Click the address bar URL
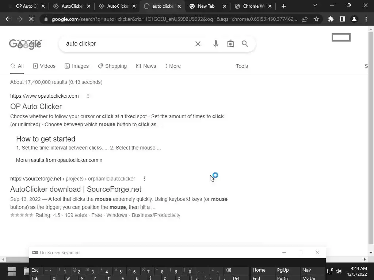The height and width of the screenshot is (280, 374). tap(174, 19)
